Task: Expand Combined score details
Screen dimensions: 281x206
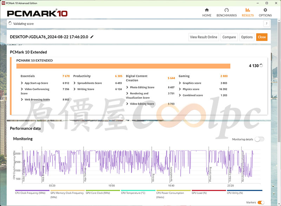Action: pyautogui.click(x=180, y=95)
